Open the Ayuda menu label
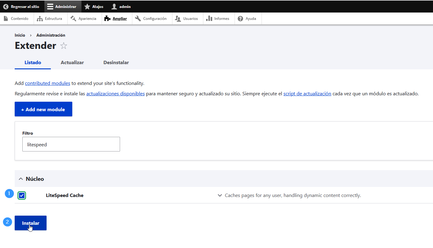This screenshot has height=248, width=433. coord(251,19)
